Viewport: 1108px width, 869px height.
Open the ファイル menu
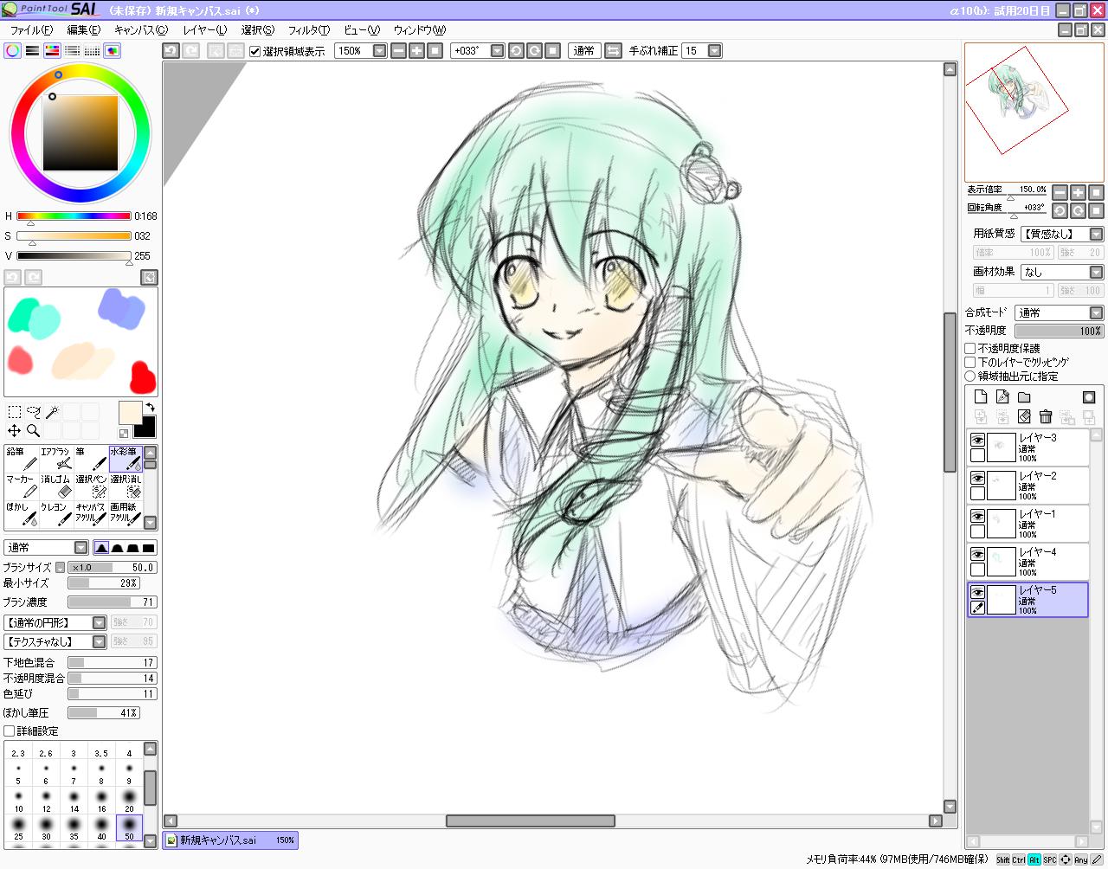[32, 30]
